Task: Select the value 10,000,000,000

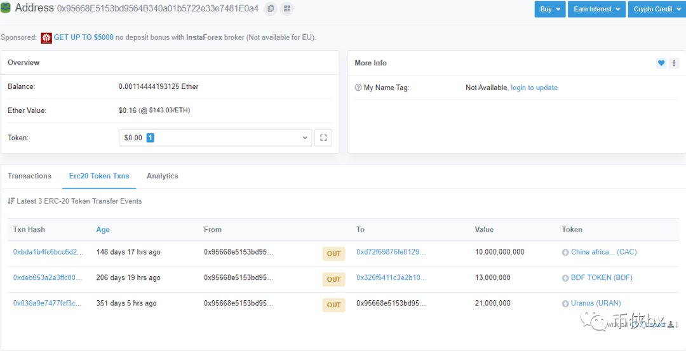Action: pos(500,252)
